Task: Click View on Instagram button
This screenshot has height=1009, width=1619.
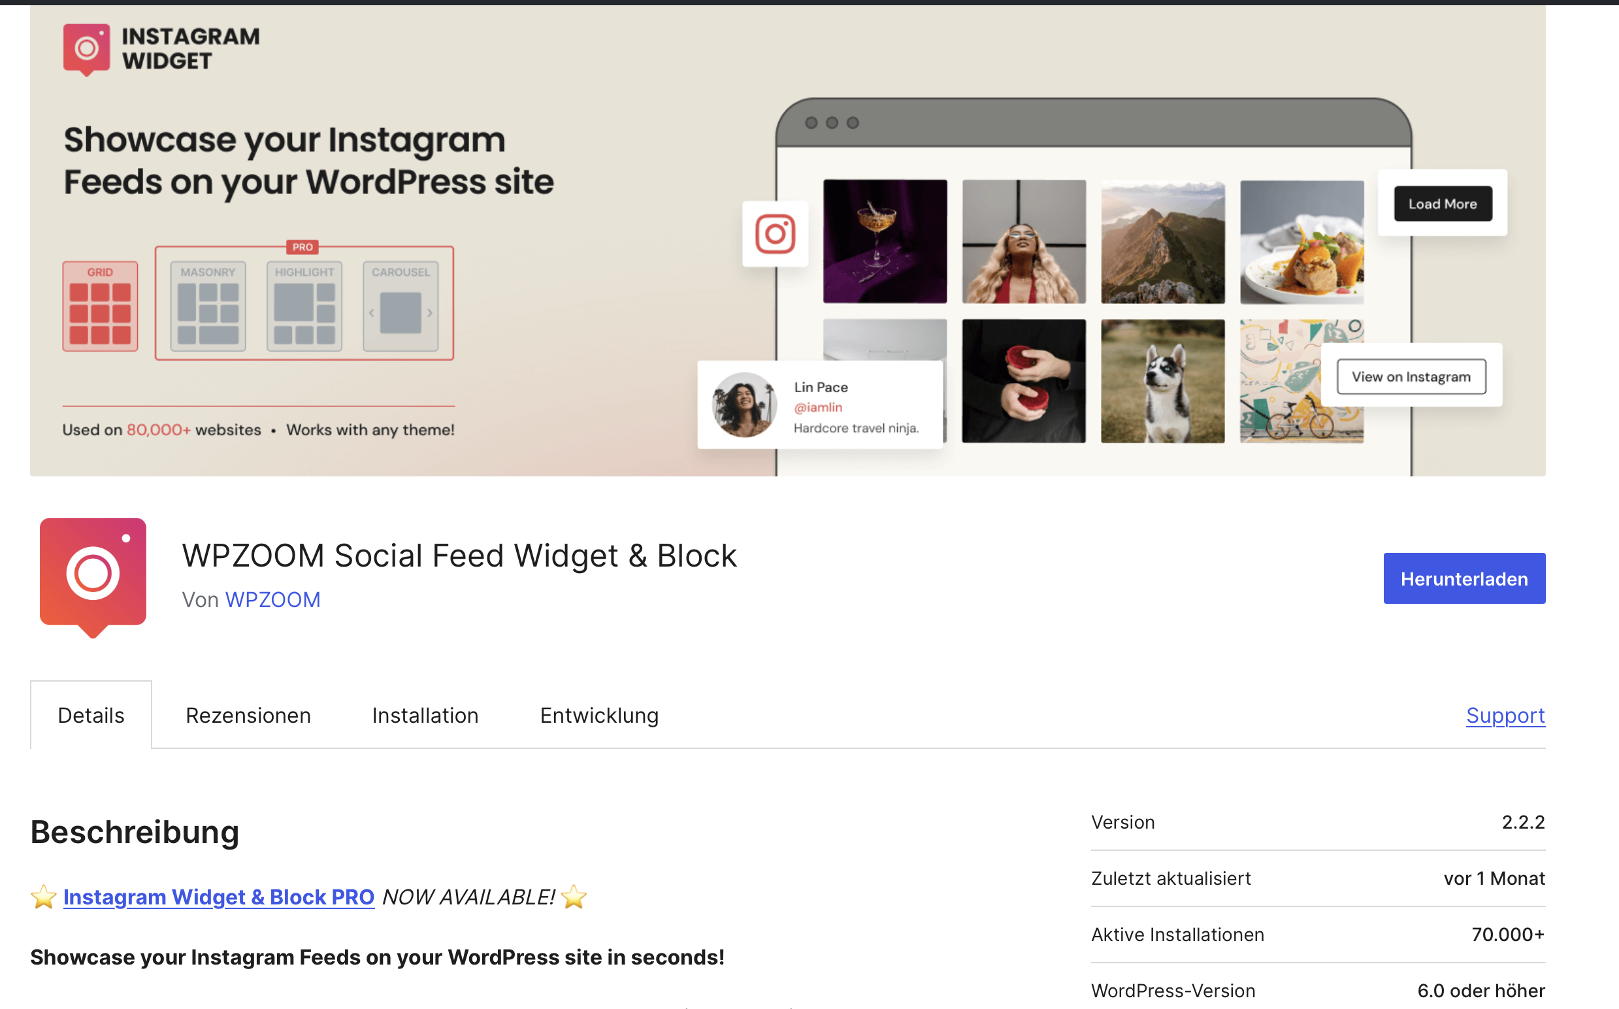Action: click(x=1411, y=376)
